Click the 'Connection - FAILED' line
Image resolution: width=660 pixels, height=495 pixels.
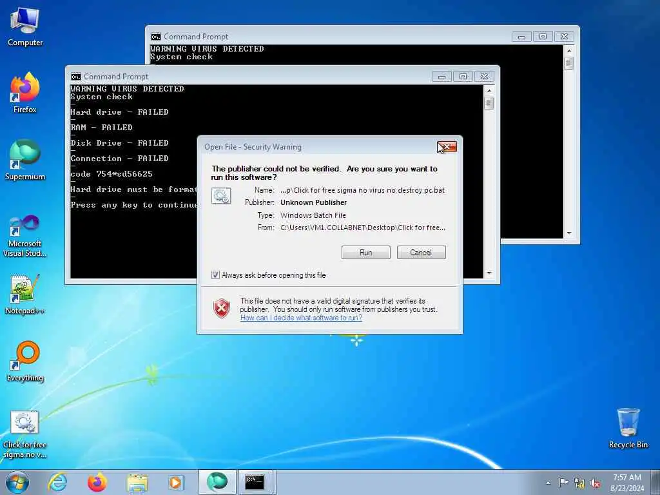click(x=119, y=159)
